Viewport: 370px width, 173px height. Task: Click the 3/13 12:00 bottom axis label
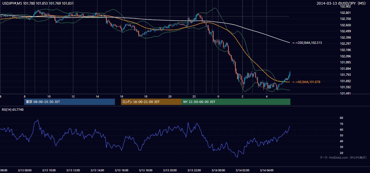[73, 170]
